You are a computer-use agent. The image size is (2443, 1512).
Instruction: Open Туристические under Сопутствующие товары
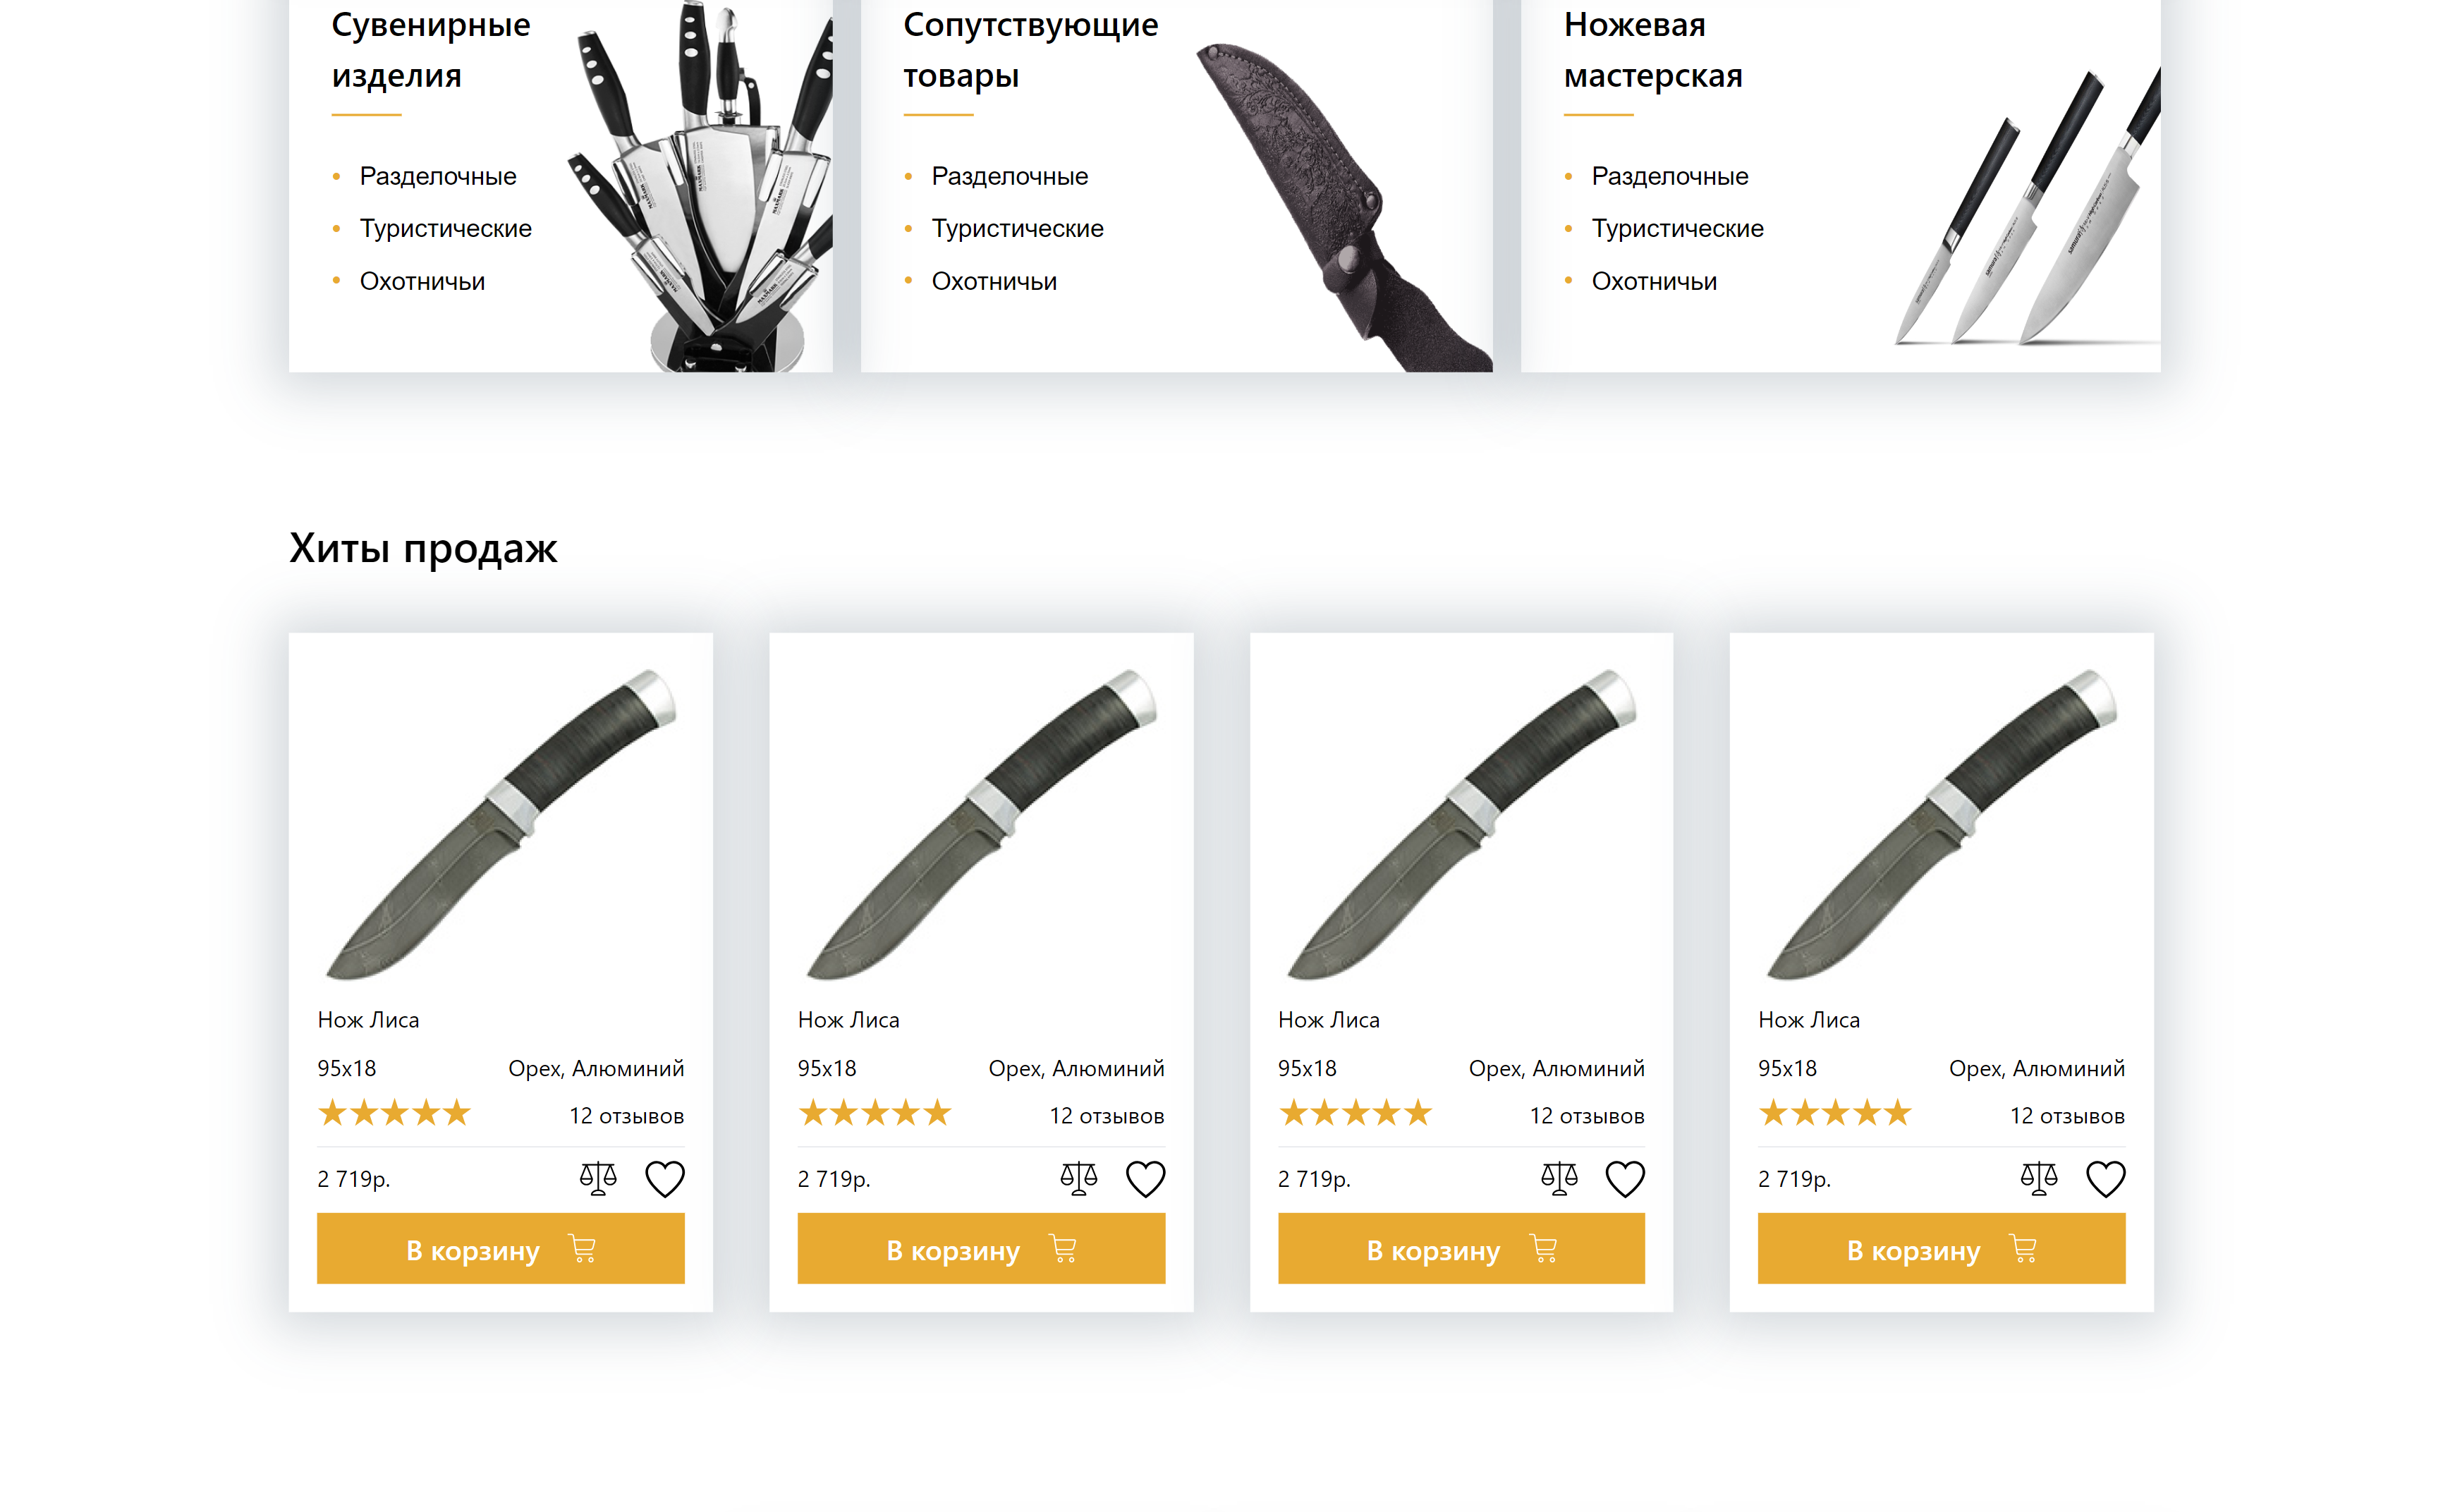point(1017,229)
